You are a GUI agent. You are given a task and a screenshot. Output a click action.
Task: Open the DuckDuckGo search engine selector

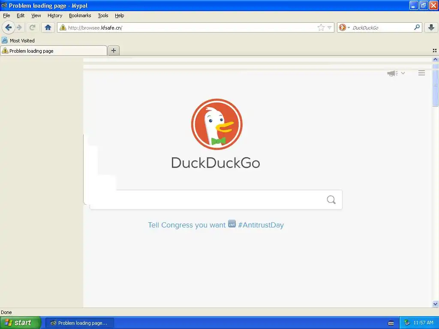pos(344,27)
